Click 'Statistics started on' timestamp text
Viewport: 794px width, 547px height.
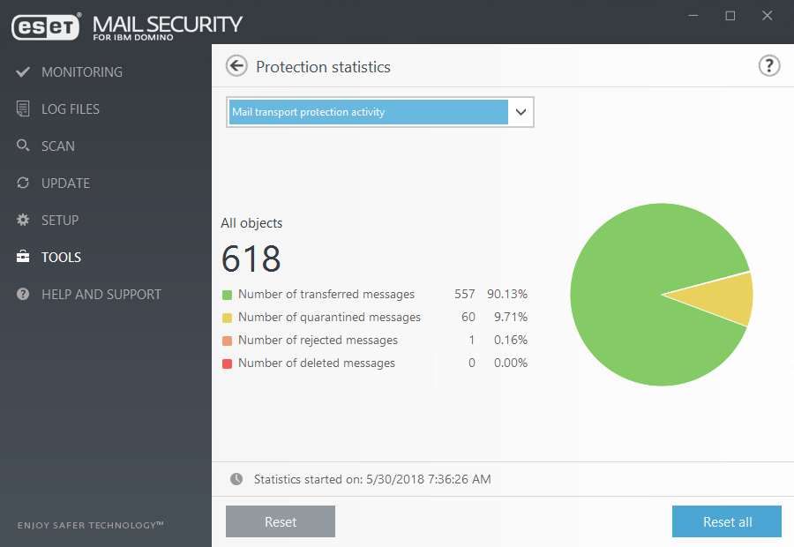point(372,479)
